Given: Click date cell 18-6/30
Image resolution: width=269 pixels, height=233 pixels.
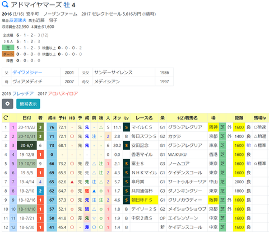Looking at the screenshot, I should (27, 227).
